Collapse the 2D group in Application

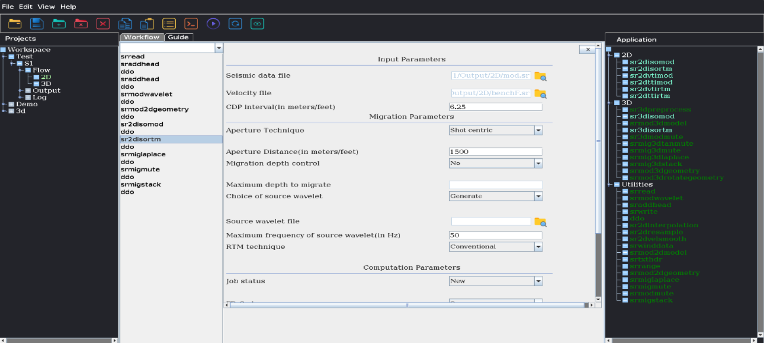click(610, 55)
